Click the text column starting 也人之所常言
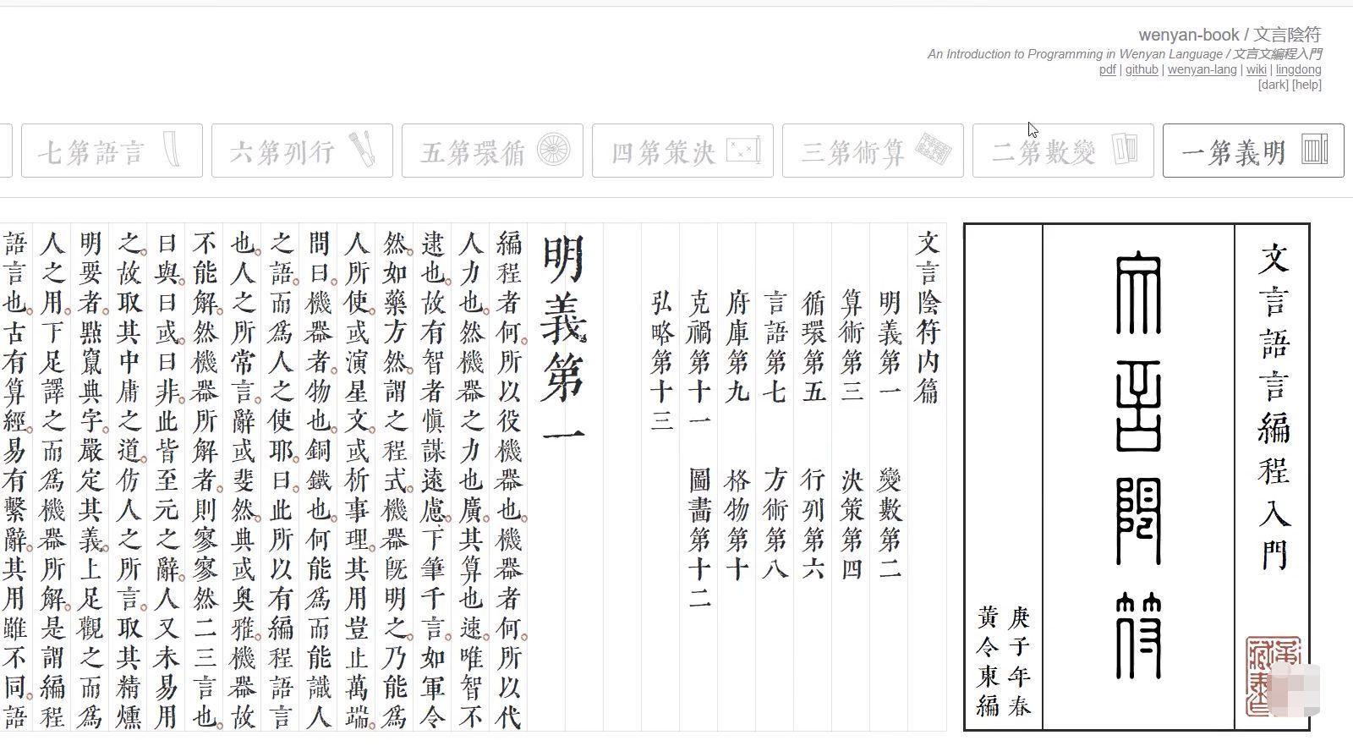The height and width of the screenshot is (746, 1353). (242, 480)
